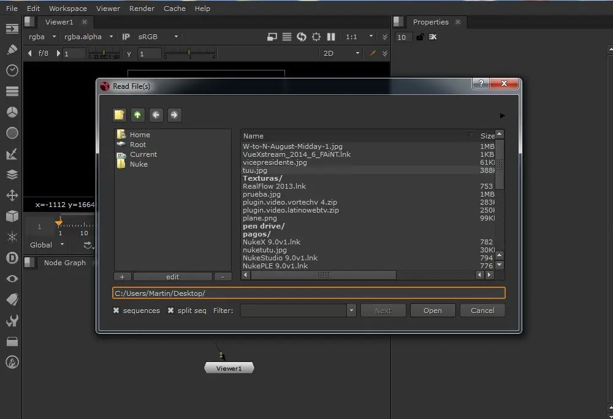
Task: Toggle the sequences checkbox
Action: tap(116, 311)
